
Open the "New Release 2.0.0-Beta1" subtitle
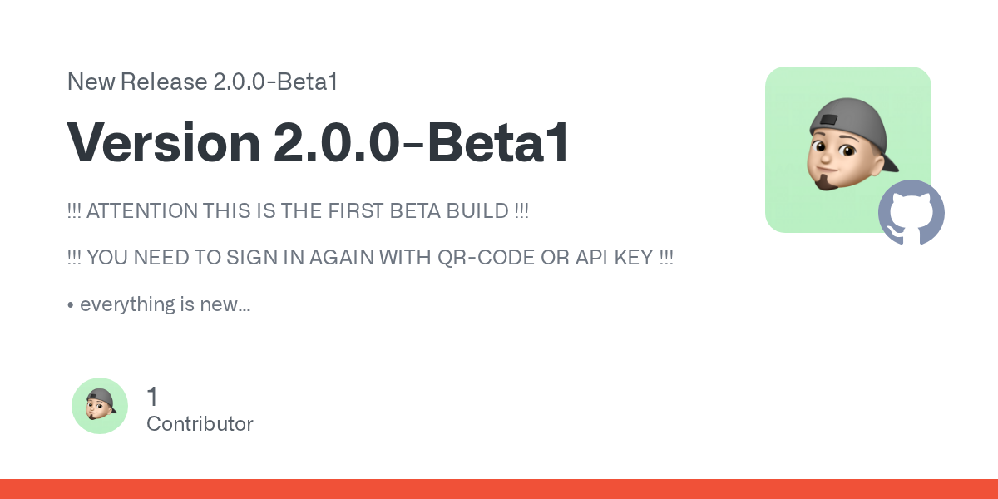click(201, 82)
